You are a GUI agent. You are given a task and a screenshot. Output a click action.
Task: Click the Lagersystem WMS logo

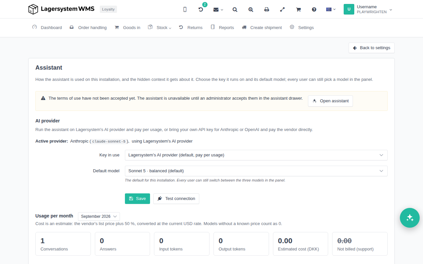62,9
